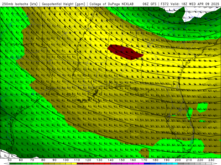Click the dark red jet streak maximum on the map
221x165 pixels.
(125, 52)
